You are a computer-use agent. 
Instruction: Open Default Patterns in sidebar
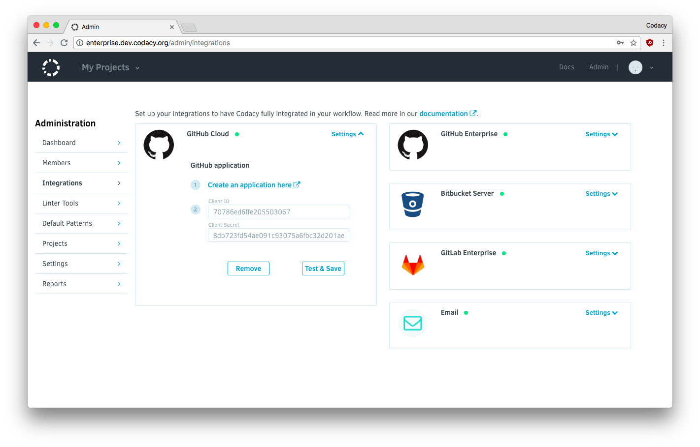click(81, 223)
